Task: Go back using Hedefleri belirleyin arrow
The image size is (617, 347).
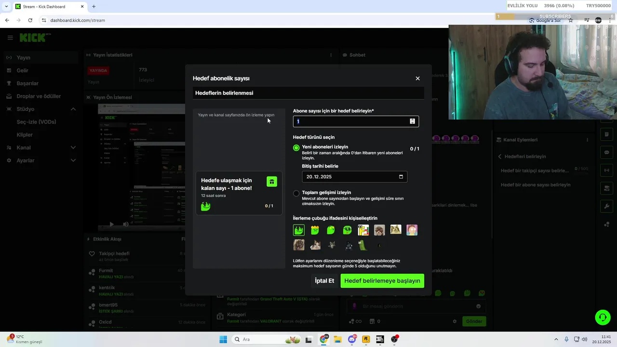Action: [500, 157]
